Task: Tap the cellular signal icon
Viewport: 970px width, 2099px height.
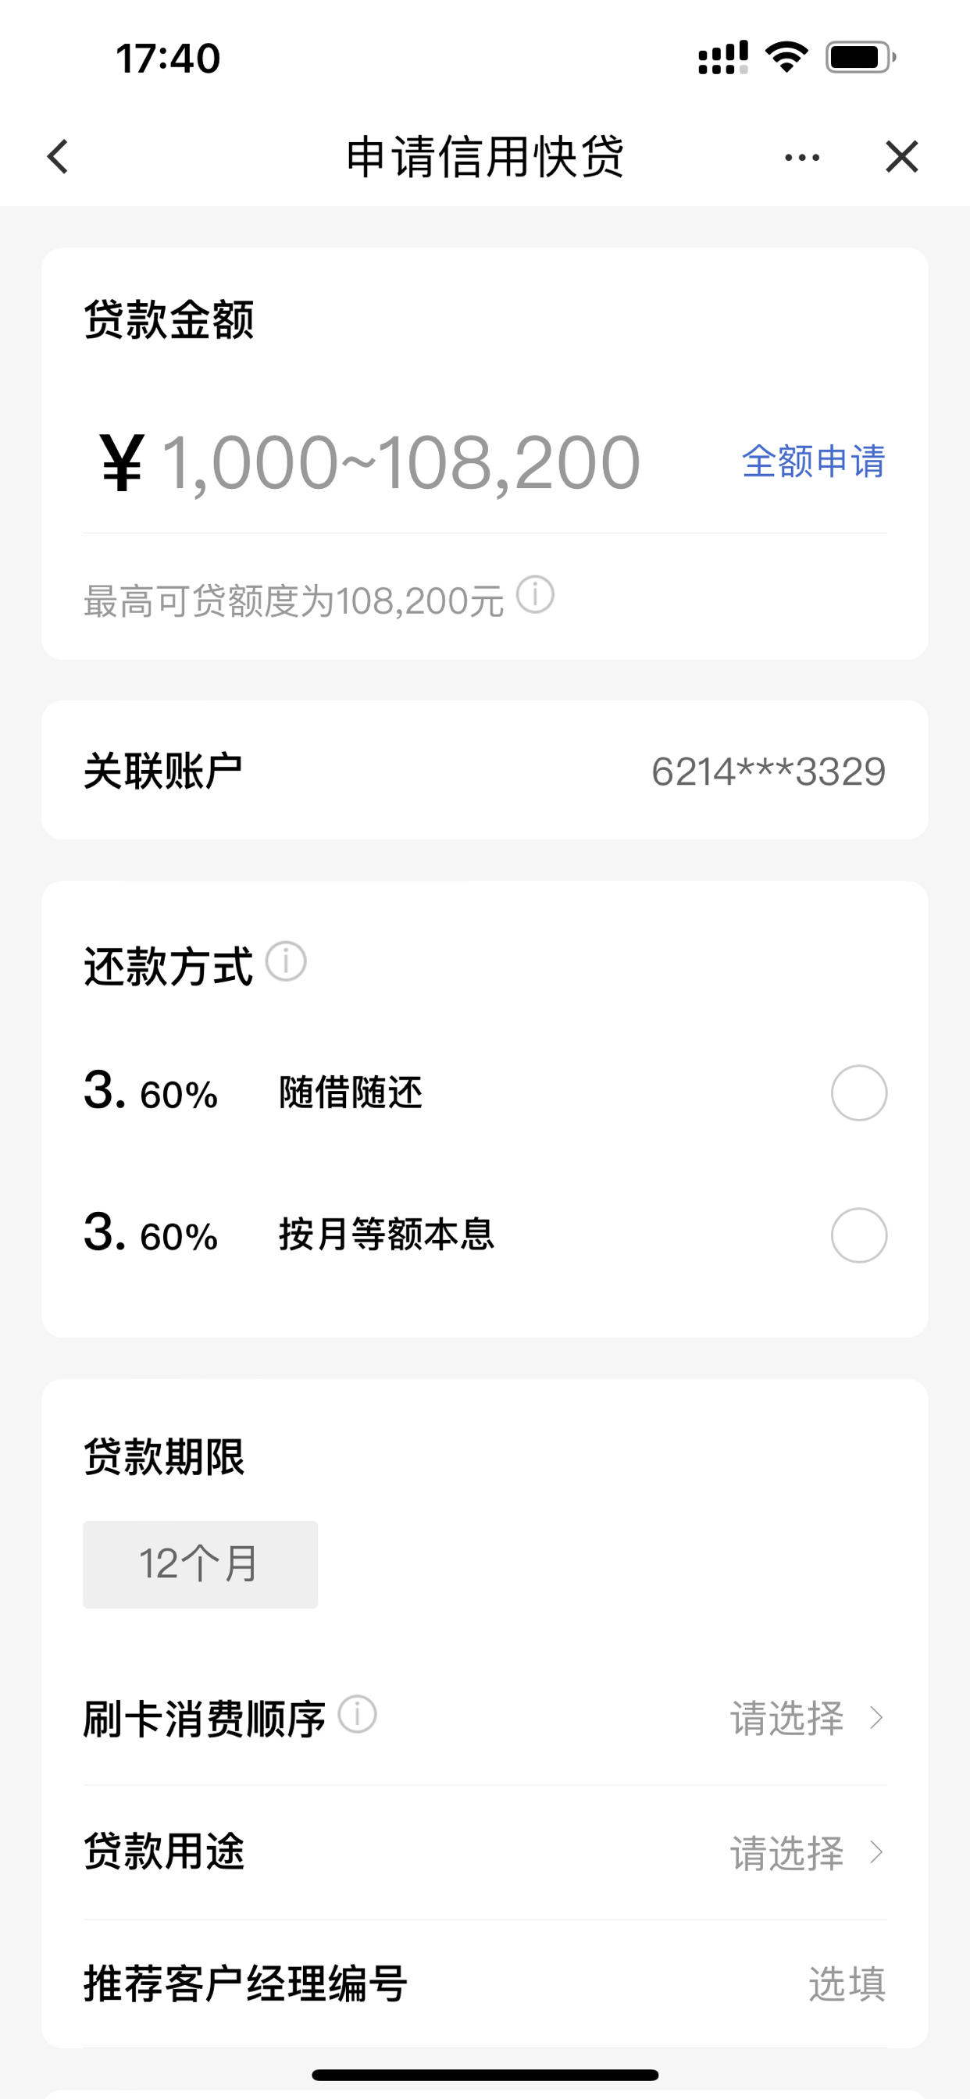Action: 723,58
